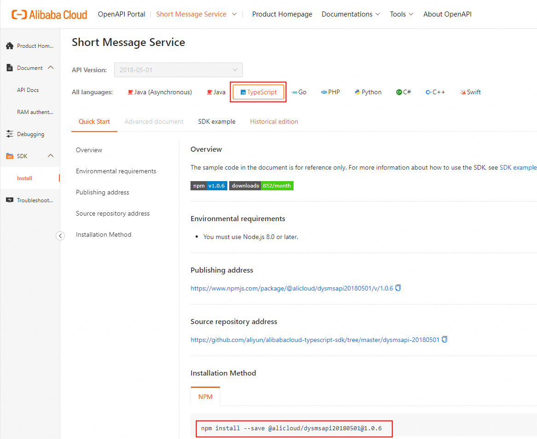Open OpenAPI Portal in top navigation
The image size is (537, 439).
(121, 14)
